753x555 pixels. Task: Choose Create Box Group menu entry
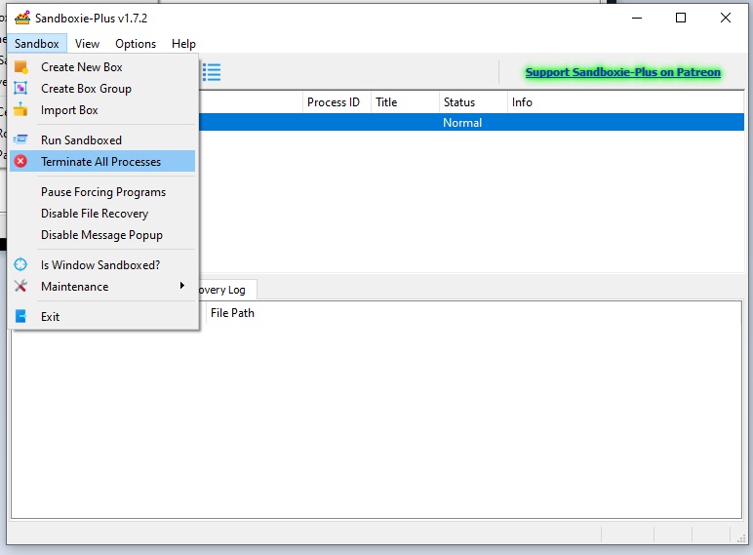coord(102,89)
